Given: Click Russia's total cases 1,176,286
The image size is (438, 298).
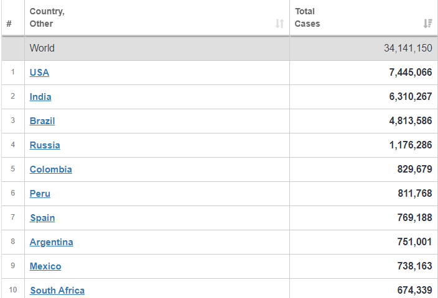Looking at the screenshot, I should point(410,145).
